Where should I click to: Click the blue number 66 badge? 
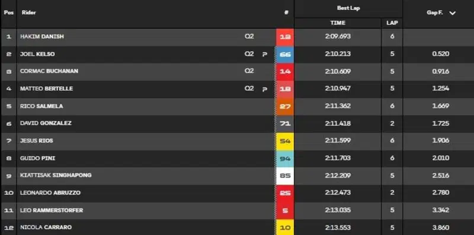(285, 55)
